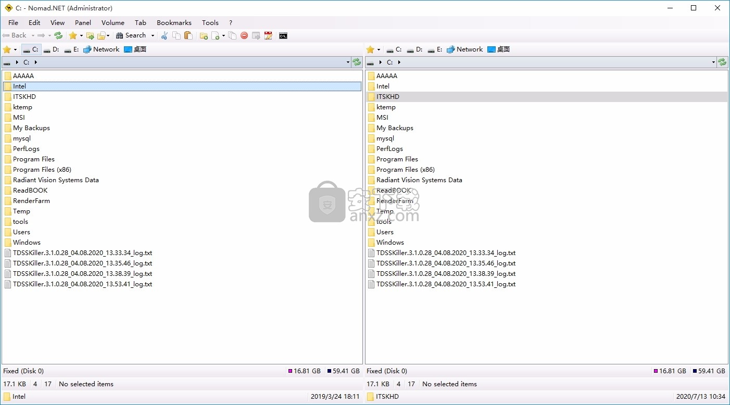Open Network in left panel drive bar
The height and width of the screenshot is (405, 730).
click(102, 49)
